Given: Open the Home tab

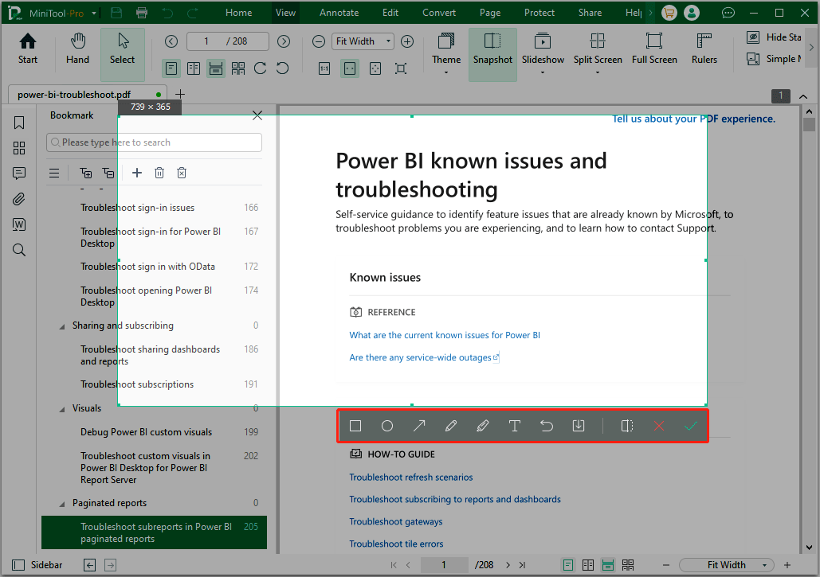Looking at the screenshot, I should pos(238,13).
